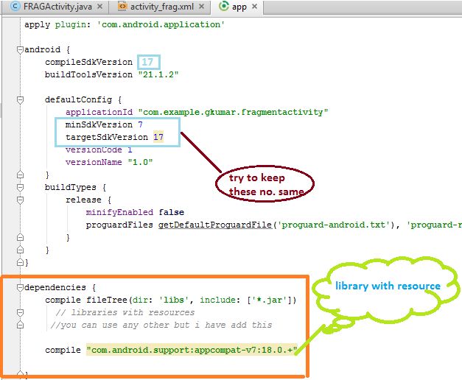Select the app gradle tab
This screenshot has width=462, height=380.
pos(237,7)
